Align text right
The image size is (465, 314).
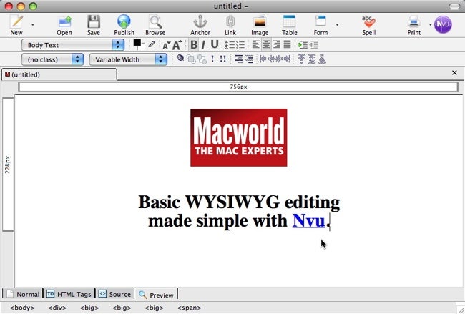277,45
